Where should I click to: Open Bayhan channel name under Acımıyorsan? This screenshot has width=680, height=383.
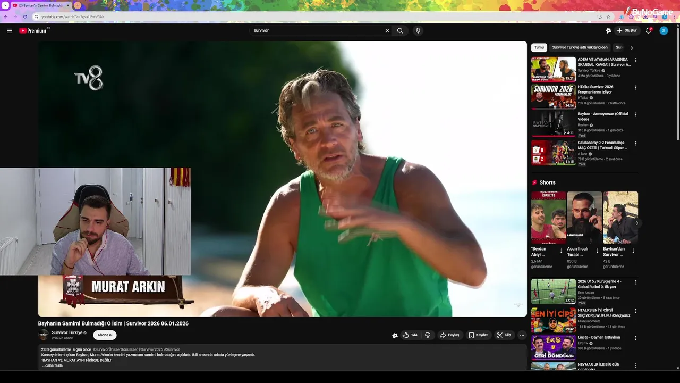(x=583, y=125)
